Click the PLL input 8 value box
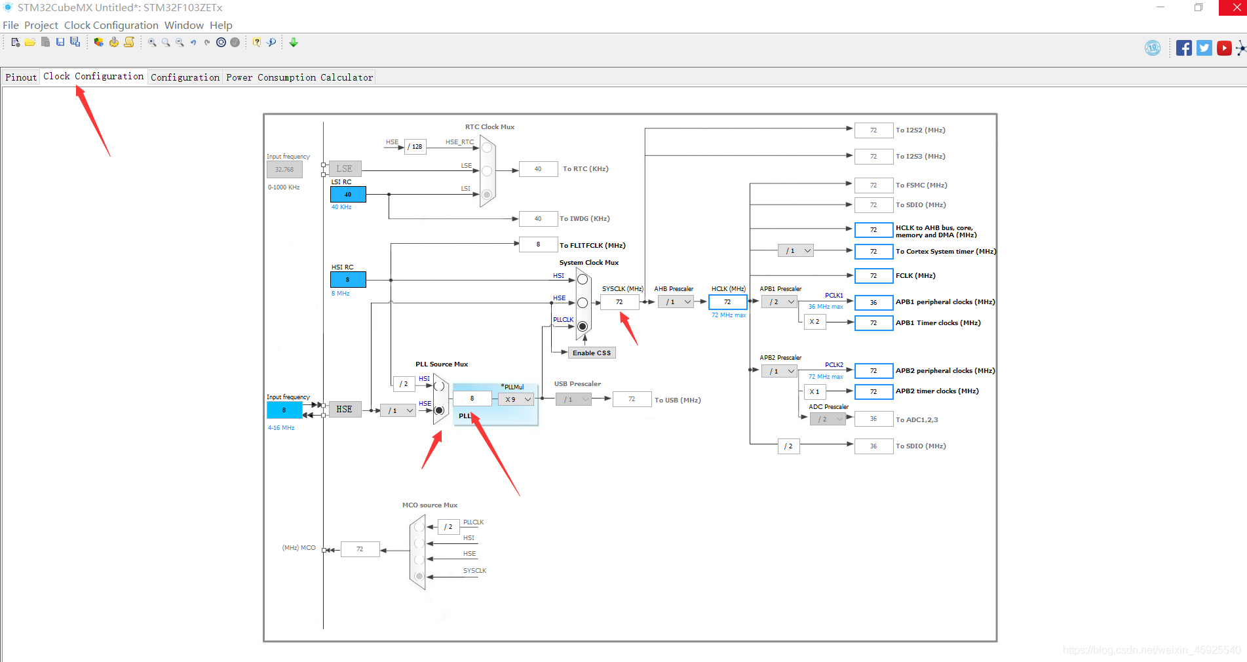Viewport: 1247px width, 662px height. coord(472,398)
